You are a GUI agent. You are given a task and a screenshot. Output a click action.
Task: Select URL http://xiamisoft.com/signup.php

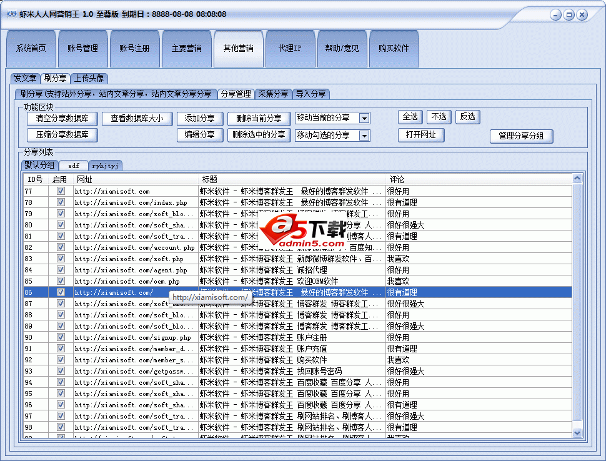pyautogui.click(x=132, y=337)
